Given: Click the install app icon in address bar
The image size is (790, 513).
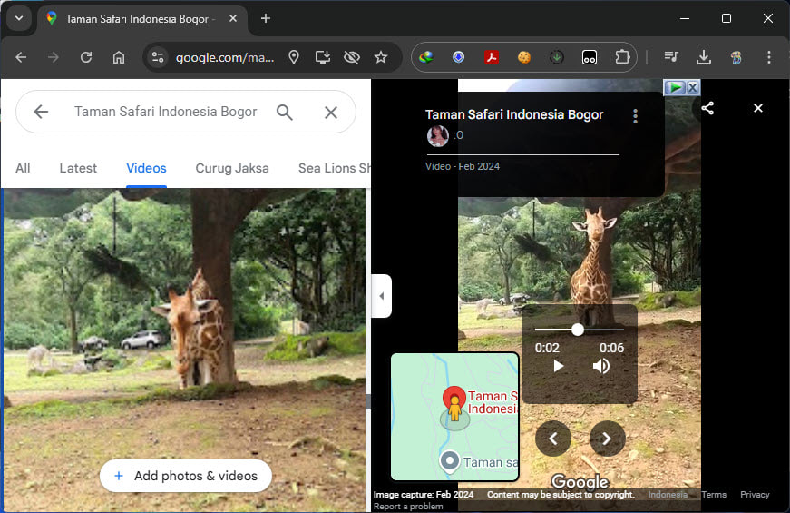Looking at the screenshot, I should (x=323, y=57).
